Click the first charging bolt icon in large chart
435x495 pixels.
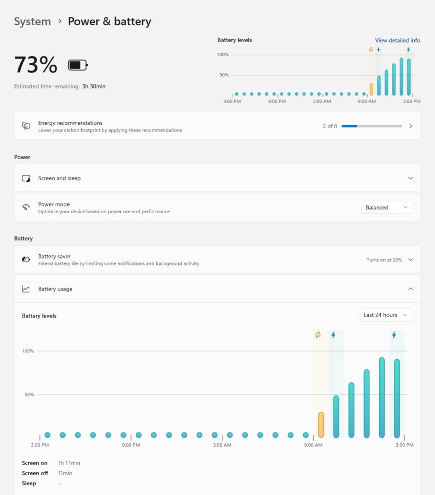point(333,335)
